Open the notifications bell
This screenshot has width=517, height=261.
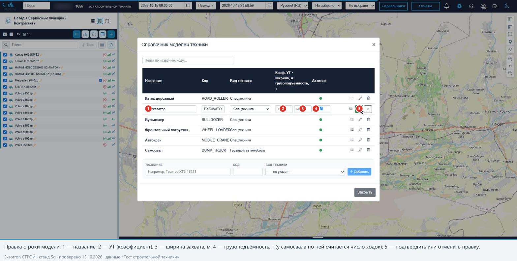pyautogui.click(x=446, y=6)
